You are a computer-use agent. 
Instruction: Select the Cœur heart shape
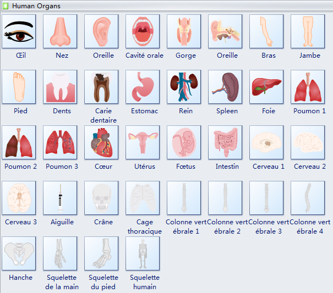(101, 142)
